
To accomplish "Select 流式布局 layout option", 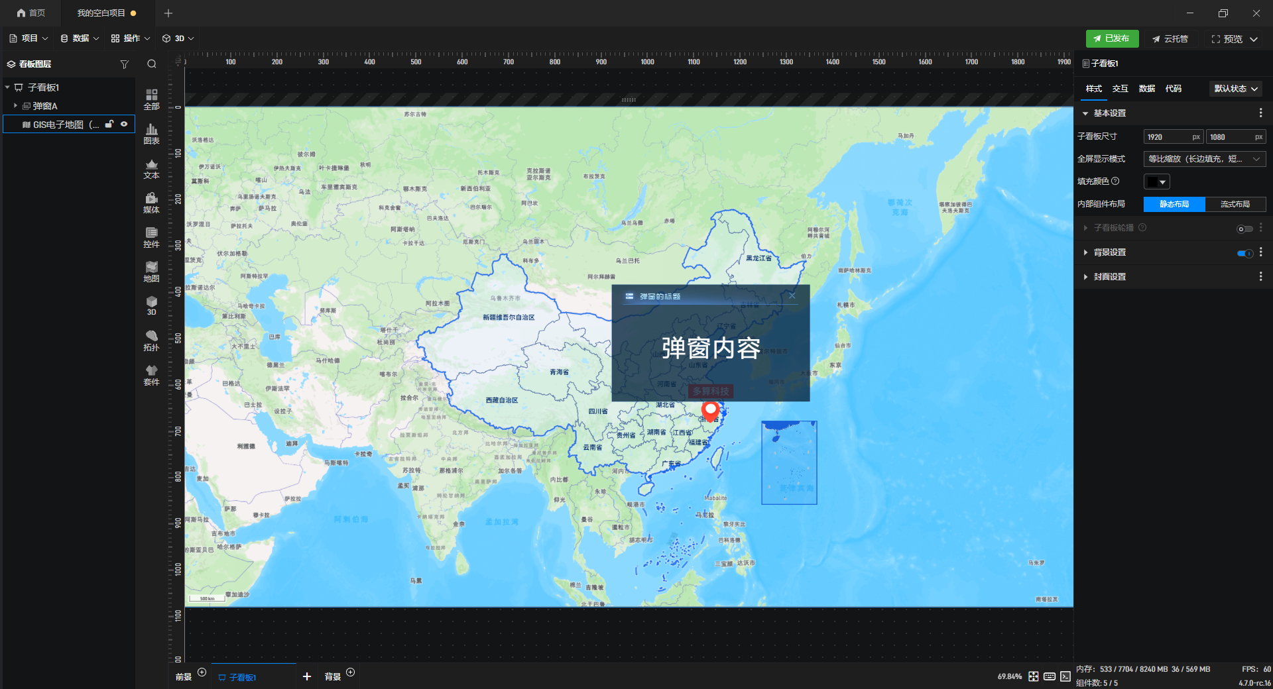I will (x=1235, y=204).
